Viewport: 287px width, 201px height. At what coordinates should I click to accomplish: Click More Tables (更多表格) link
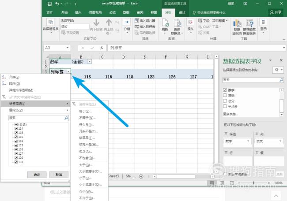(x=230, y=114)
